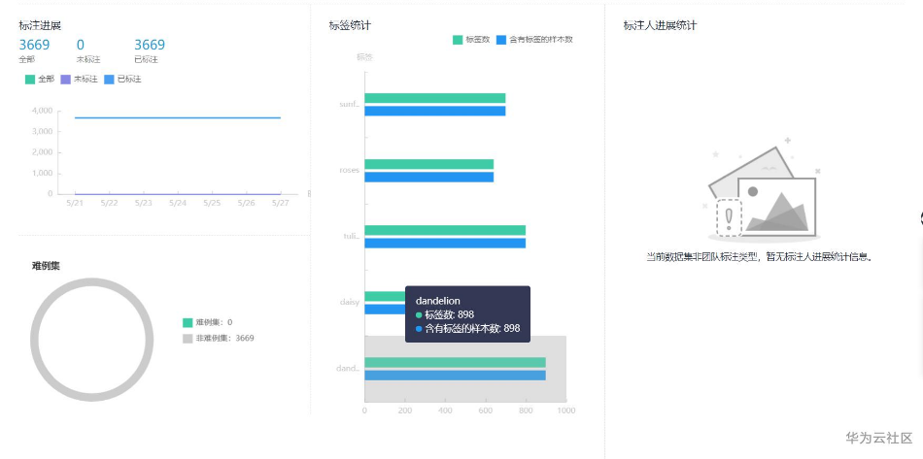This screenshot has width=923, height=459.
Task: Click the green 难例集 legend marker
Action: coord(188,322)
